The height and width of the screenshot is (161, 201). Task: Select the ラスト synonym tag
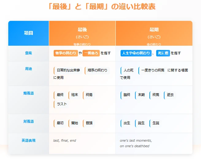click(61, 104)
